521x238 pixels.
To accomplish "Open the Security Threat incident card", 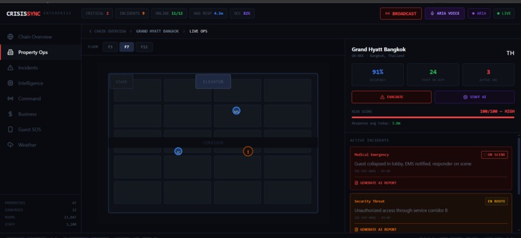I will [431, 213].
